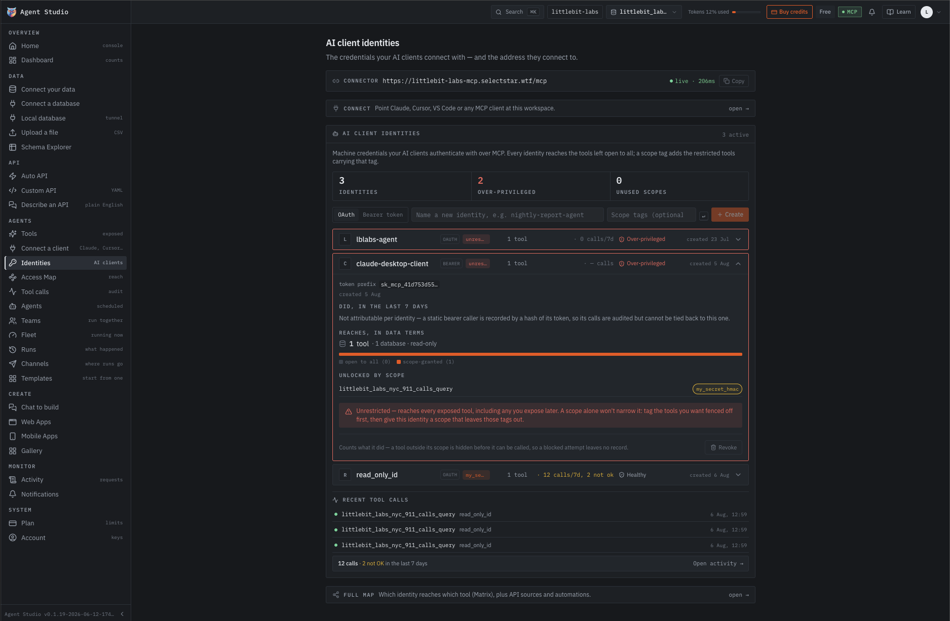Viewport: 950px width, 621px height.
Task: Click the database icon beside 1 tool
Action: tap(343, 344)
